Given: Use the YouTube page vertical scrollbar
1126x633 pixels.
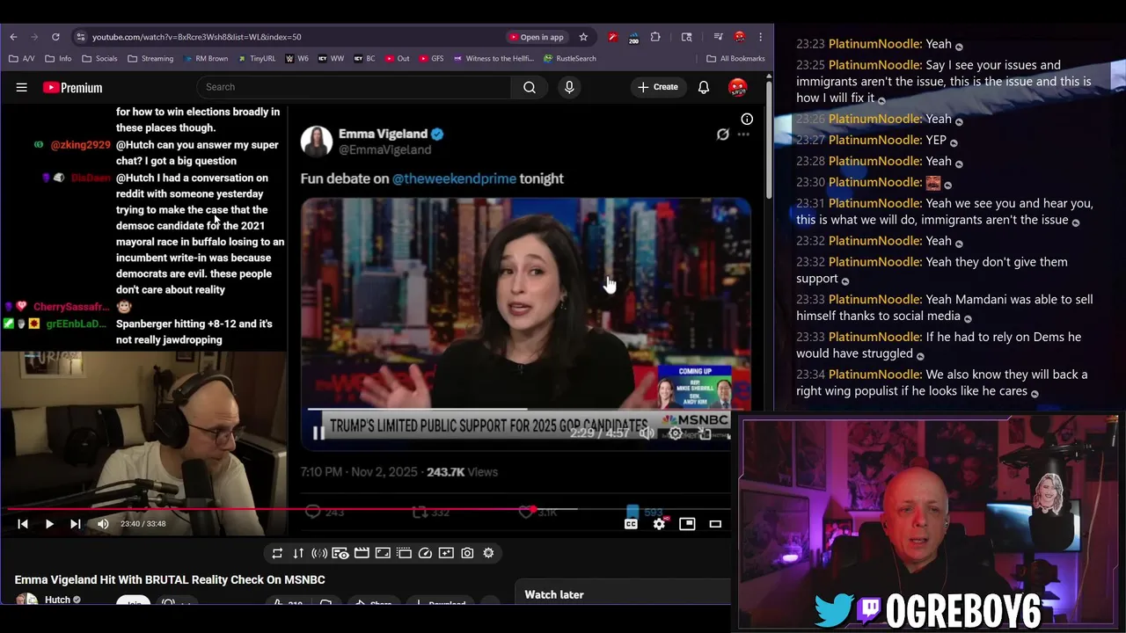Looking at the screenshot, I should tap(769, 141).
